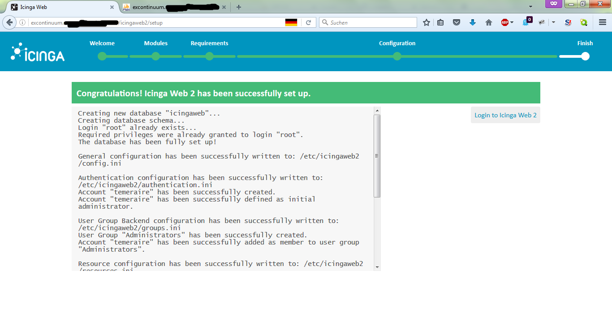Open the list all tabs dropdown arrow

(x=530, y=7)
